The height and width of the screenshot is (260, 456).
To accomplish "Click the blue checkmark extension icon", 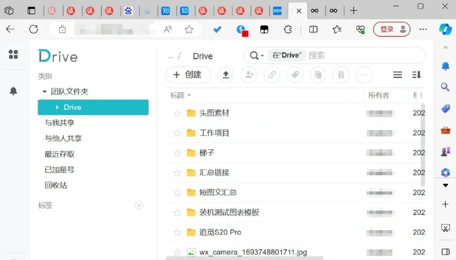I will tap(217, 29).
